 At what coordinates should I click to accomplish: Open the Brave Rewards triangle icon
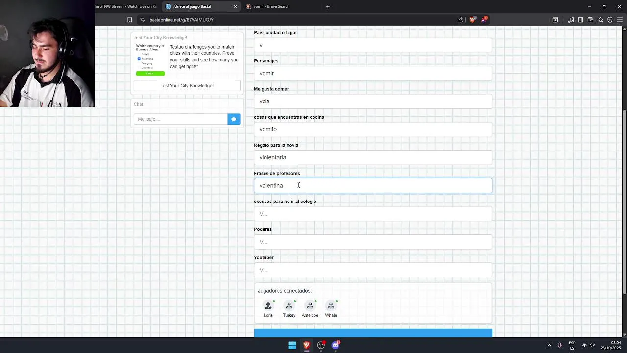click(x=484, y=19)
